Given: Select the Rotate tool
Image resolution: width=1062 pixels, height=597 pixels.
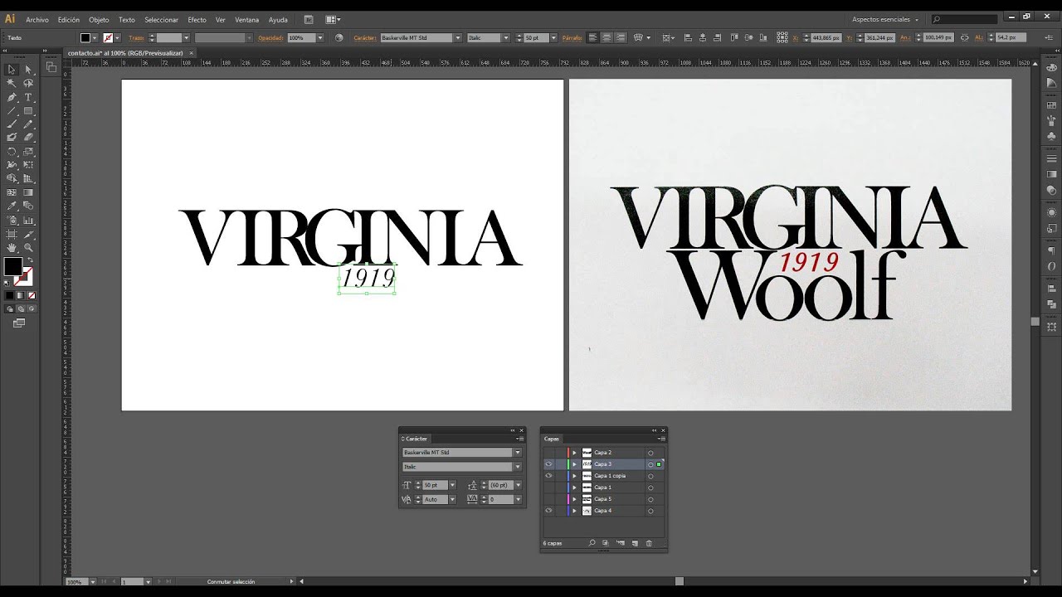Looking at the screenshot, I should pos(12,151).
